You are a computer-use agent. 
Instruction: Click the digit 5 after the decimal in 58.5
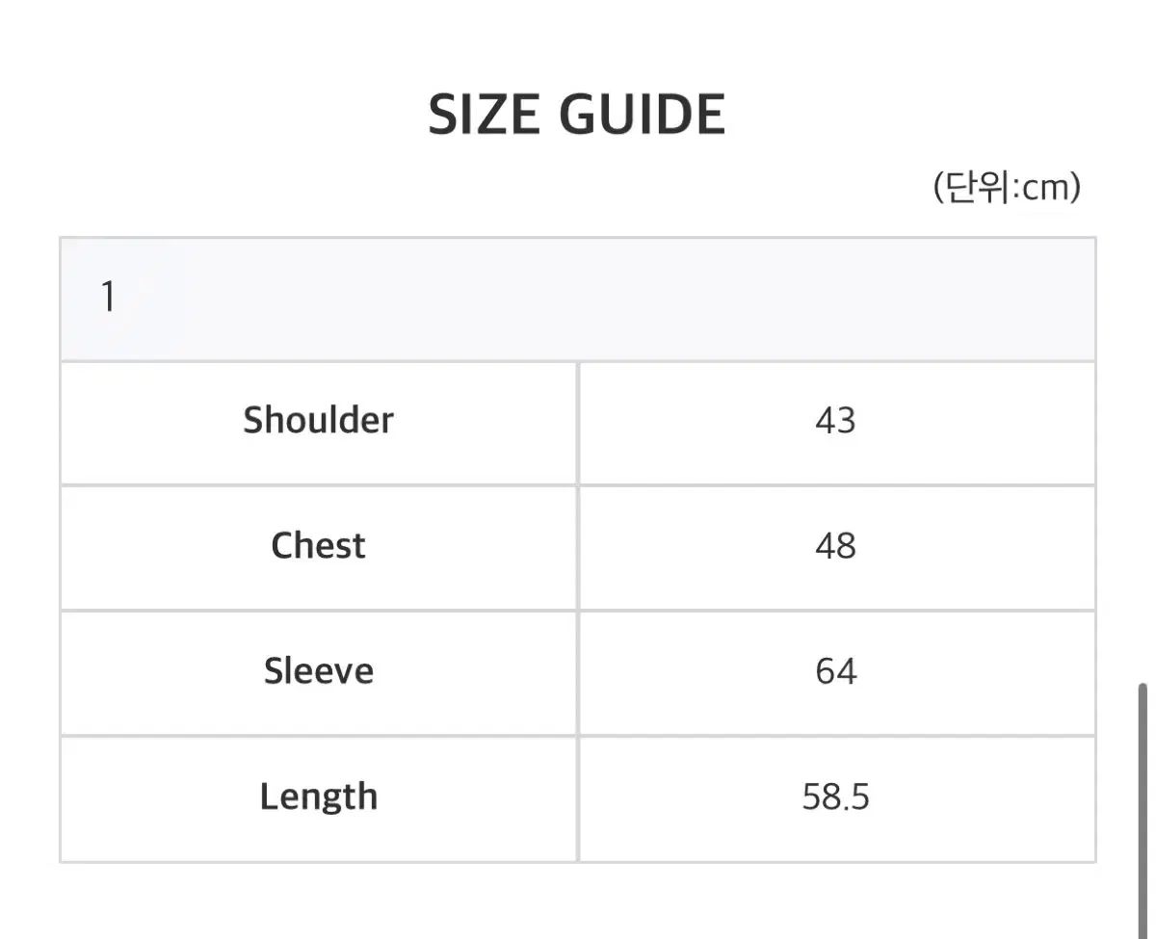pyautogui.click(x=859, y=797)
